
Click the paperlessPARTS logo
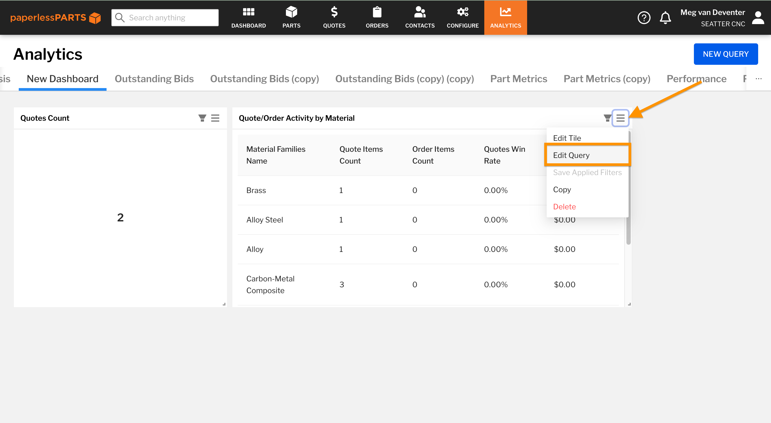tap(56, 18)
